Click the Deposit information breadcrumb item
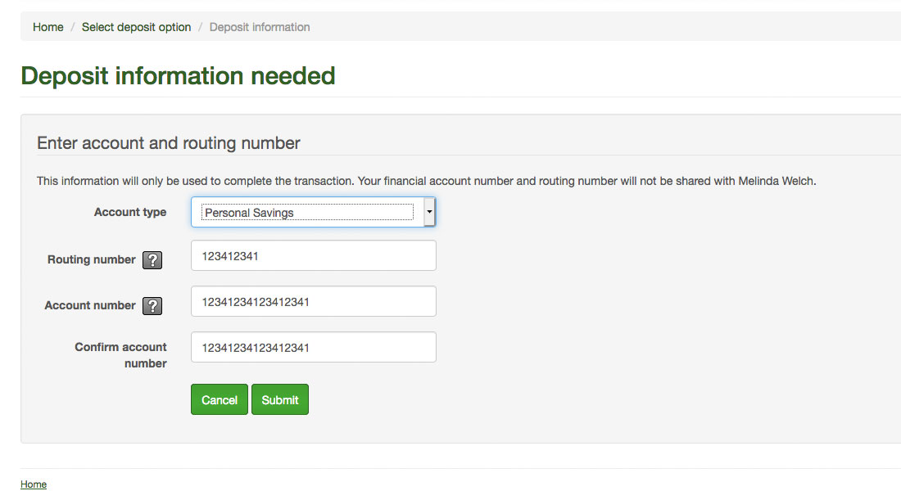This screenshot has width=901, height=491. coord(260,27)
